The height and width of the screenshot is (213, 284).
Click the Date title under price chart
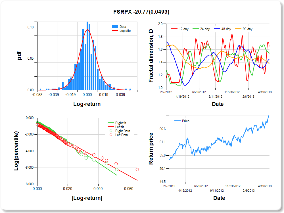point(219,198)
